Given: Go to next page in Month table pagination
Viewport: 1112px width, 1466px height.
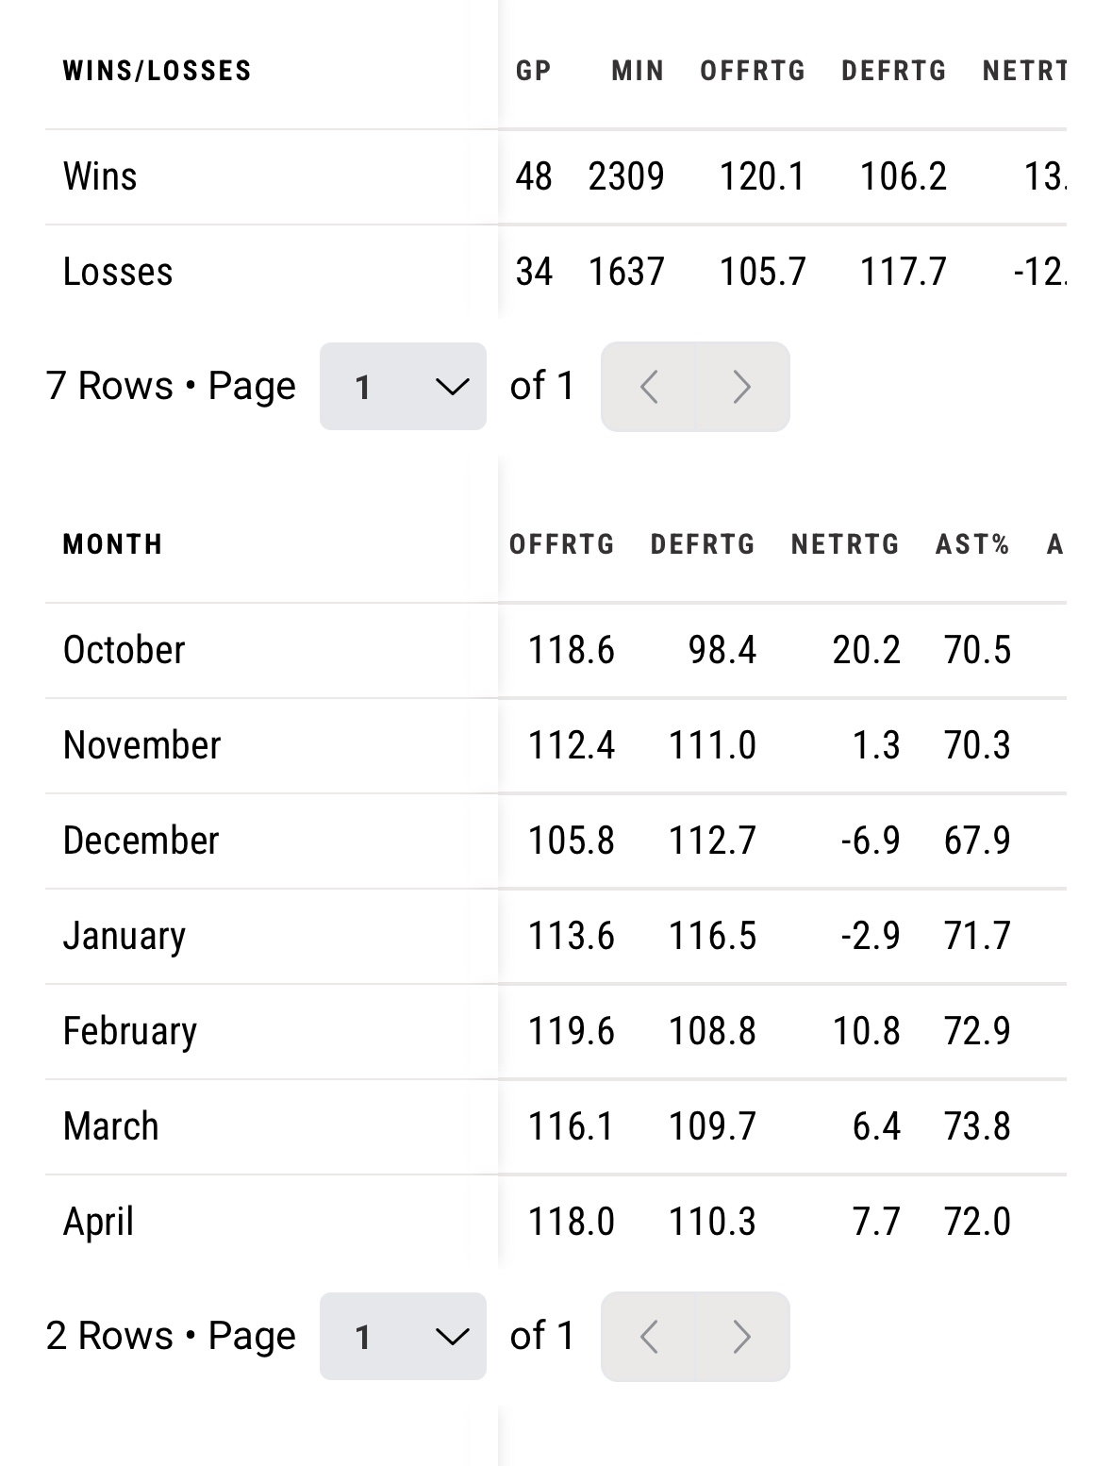Looking at the screenshot, I should [742, 1337].
